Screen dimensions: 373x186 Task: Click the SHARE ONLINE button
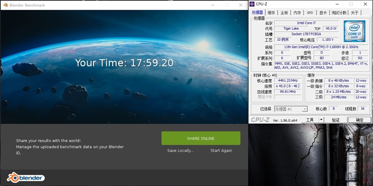tap(201, 138)
